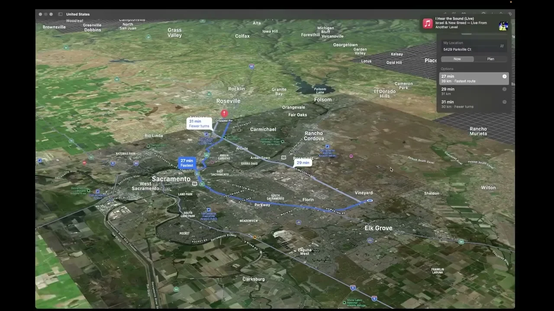Click the 29 min route callout on map
Image resolution: width=554 pixels, height=311 pixels.
303,163
